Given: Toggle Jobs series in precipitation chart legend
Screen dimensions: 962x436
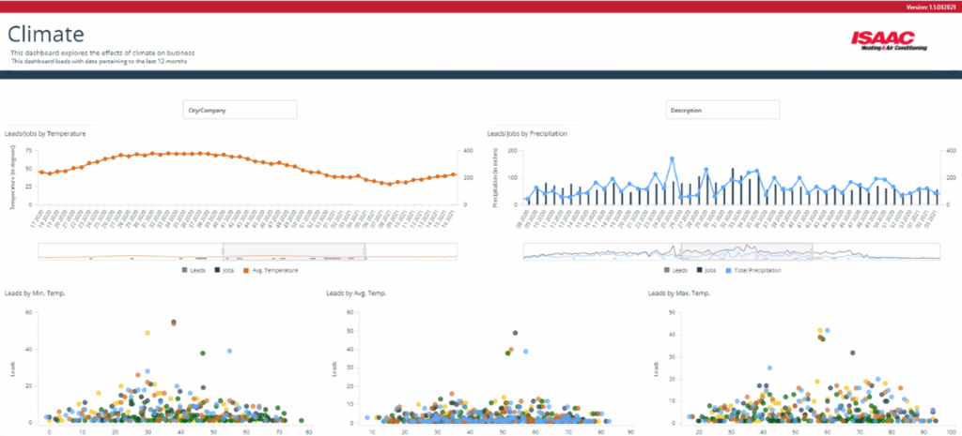Looking at the screenshot, I should tap(706, 270).
